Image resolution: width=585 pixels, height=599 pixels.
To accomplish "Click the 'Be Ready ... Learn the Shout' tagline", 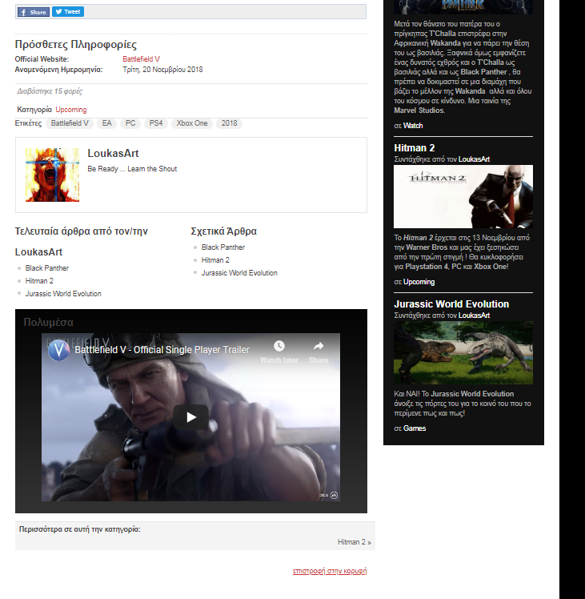I will tap(132, 169).
